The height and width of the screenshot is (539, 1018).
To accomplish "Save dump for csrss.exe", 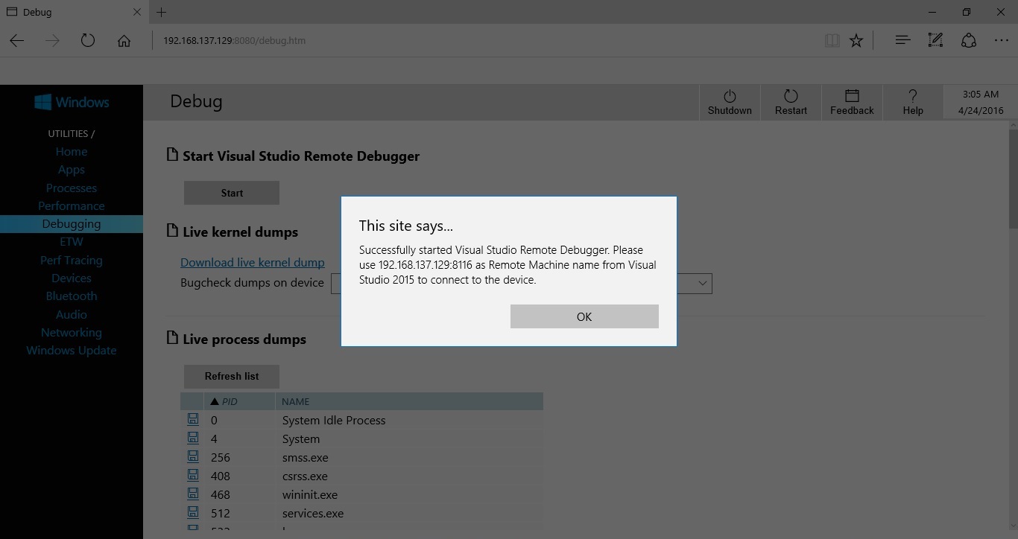I will click(193, 475).
